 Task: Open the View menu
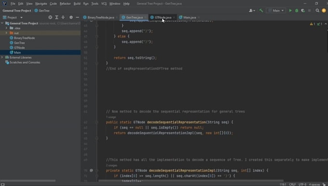(29, 3)
